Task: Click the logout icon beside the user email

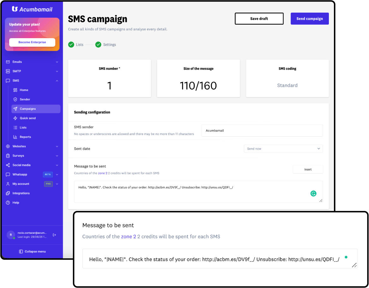Action: tap(54, 235)
